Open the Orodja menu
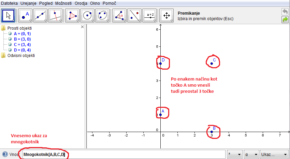 81,3
